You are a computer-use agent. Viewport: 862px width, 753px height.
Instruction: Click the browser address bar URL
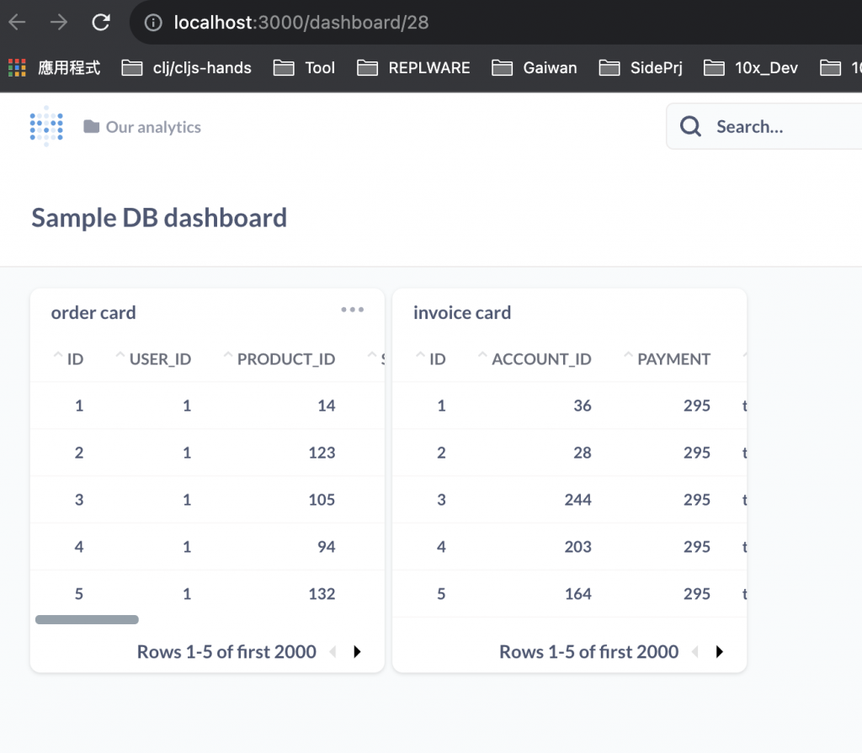(x=301, y=23)
